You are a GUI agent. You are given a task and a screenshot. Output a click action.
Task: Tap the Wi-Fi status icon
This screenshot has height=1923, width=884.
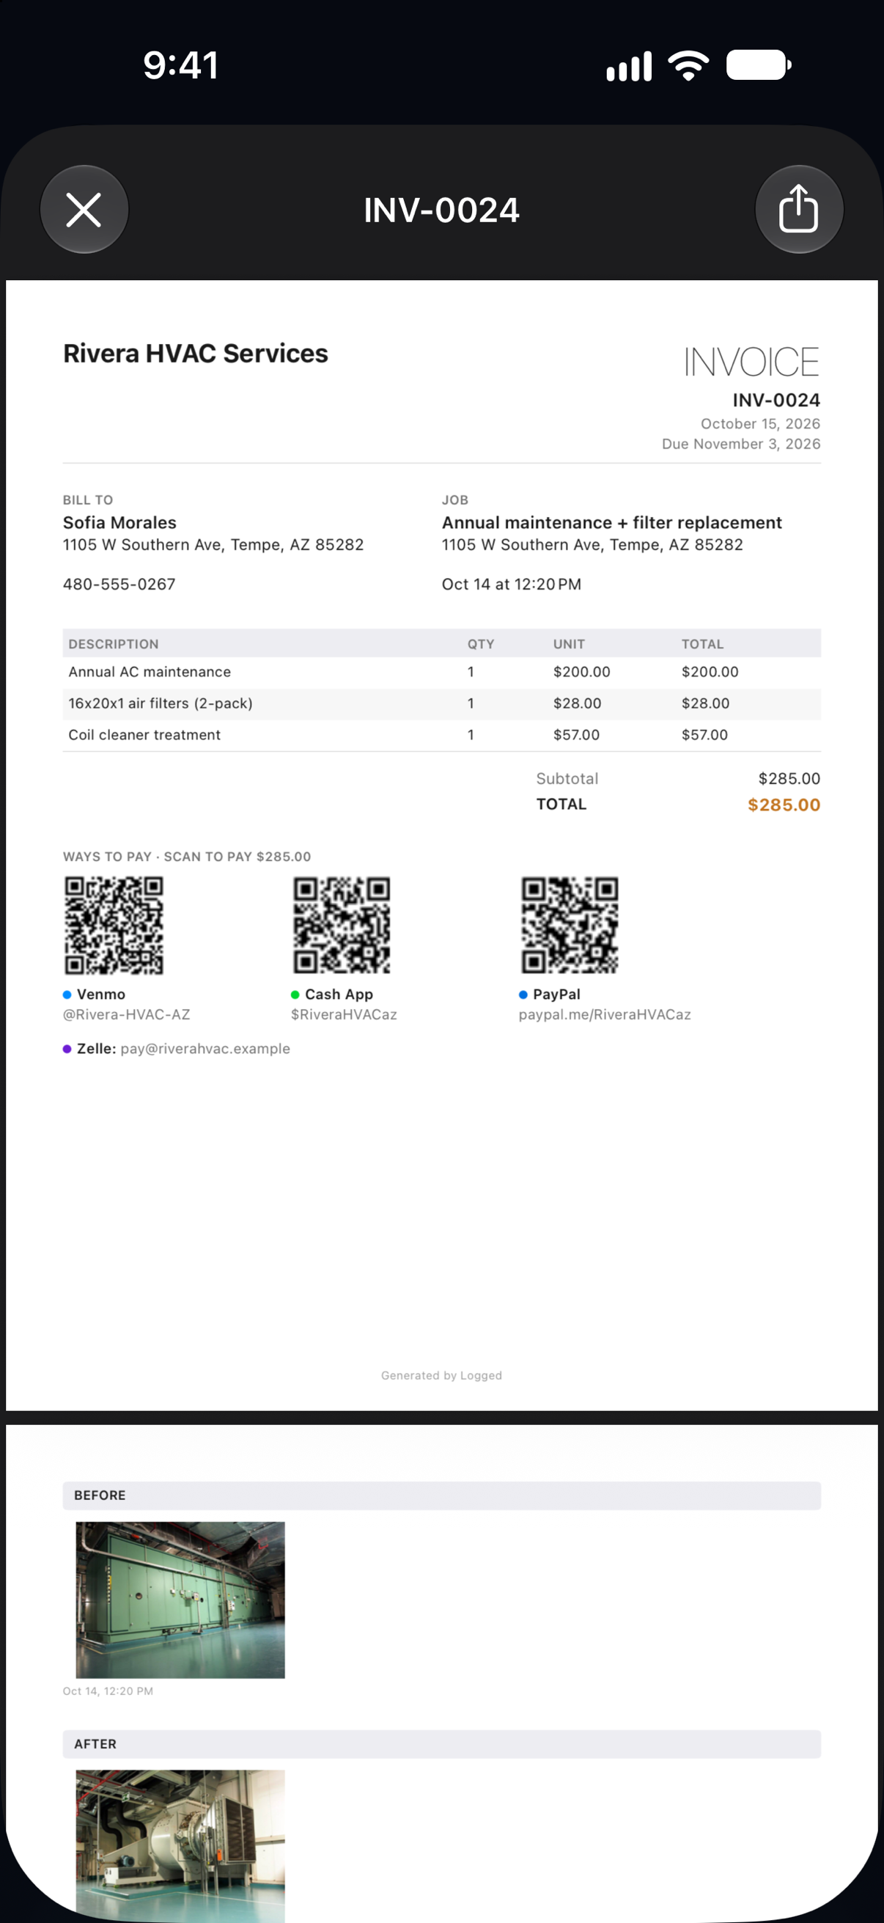688,66
